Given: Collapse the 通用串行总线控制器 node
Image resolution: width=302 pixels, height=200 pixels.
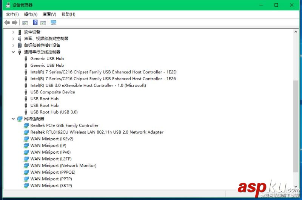Looking at the screenshot, I should click(13, 52).
